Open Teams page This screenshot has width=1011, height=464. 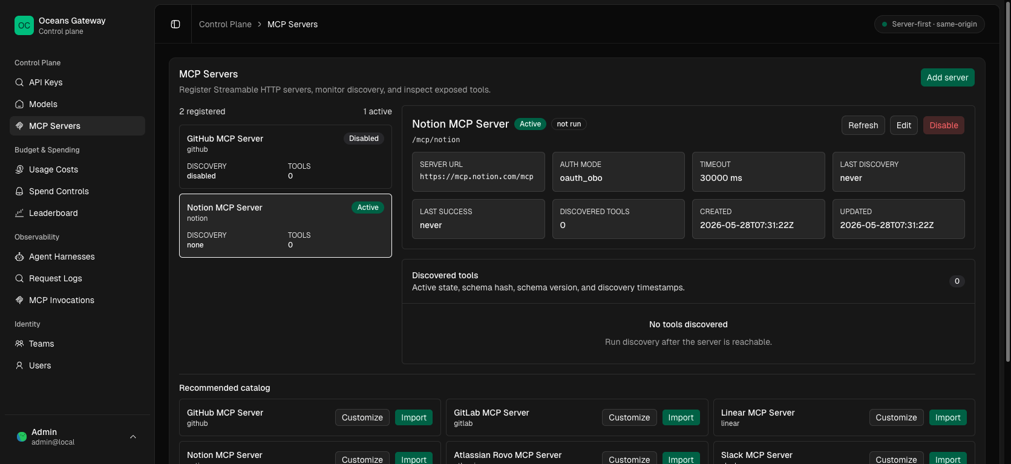click(77, 344)
